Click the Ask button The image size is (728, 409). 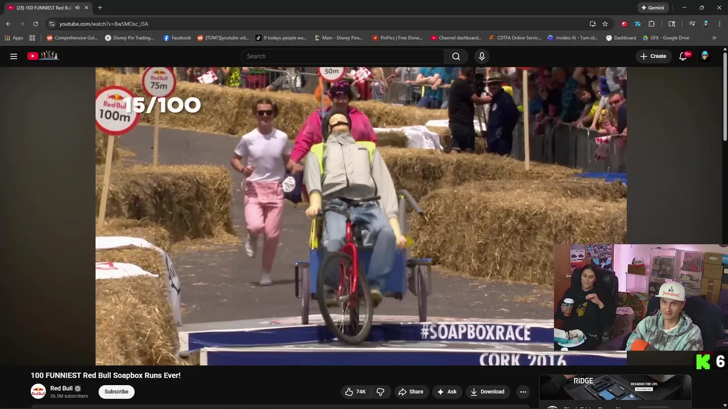point(446,391)
